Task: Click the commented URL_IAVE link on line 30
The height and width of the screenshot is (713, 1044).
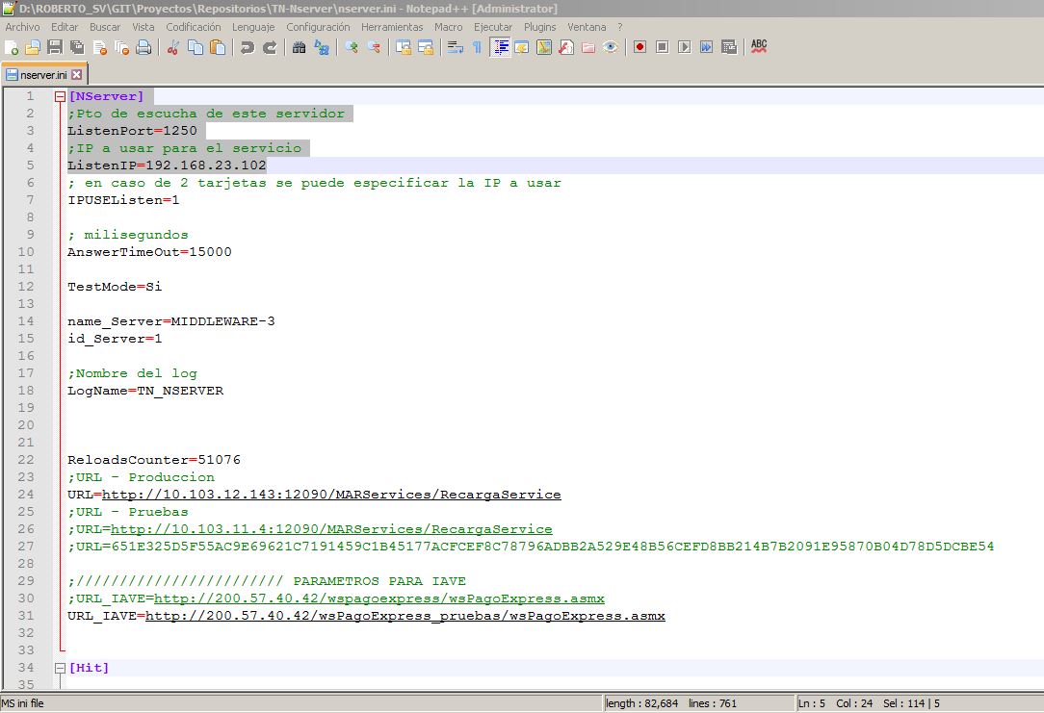Action: pos(379,598)
